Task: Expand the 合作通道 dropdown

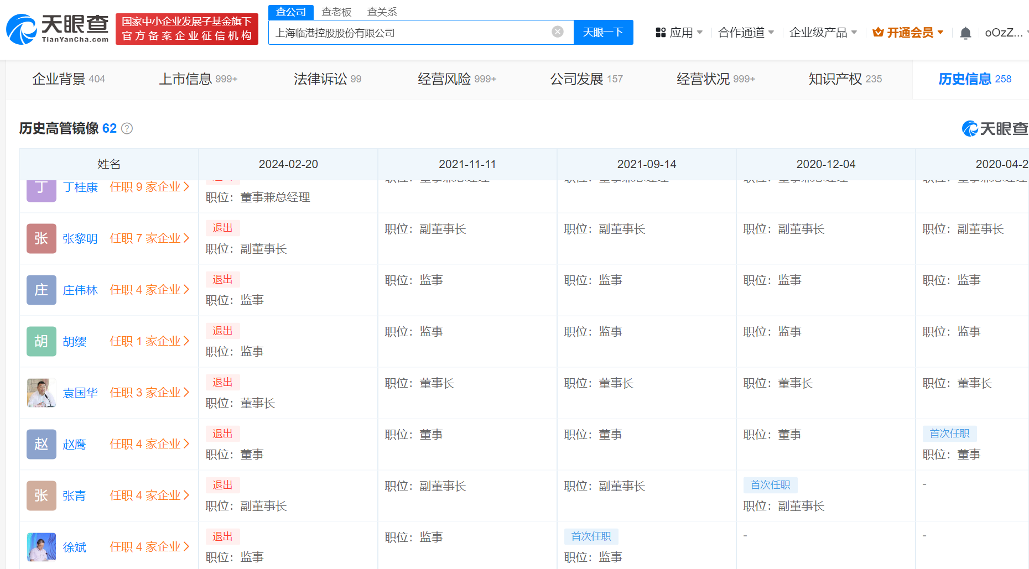Action: click(745, 33)
